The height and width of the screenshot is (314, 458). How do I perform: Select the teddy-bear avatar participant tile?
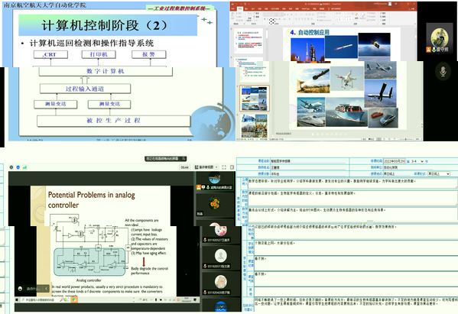tap(220, 284)
